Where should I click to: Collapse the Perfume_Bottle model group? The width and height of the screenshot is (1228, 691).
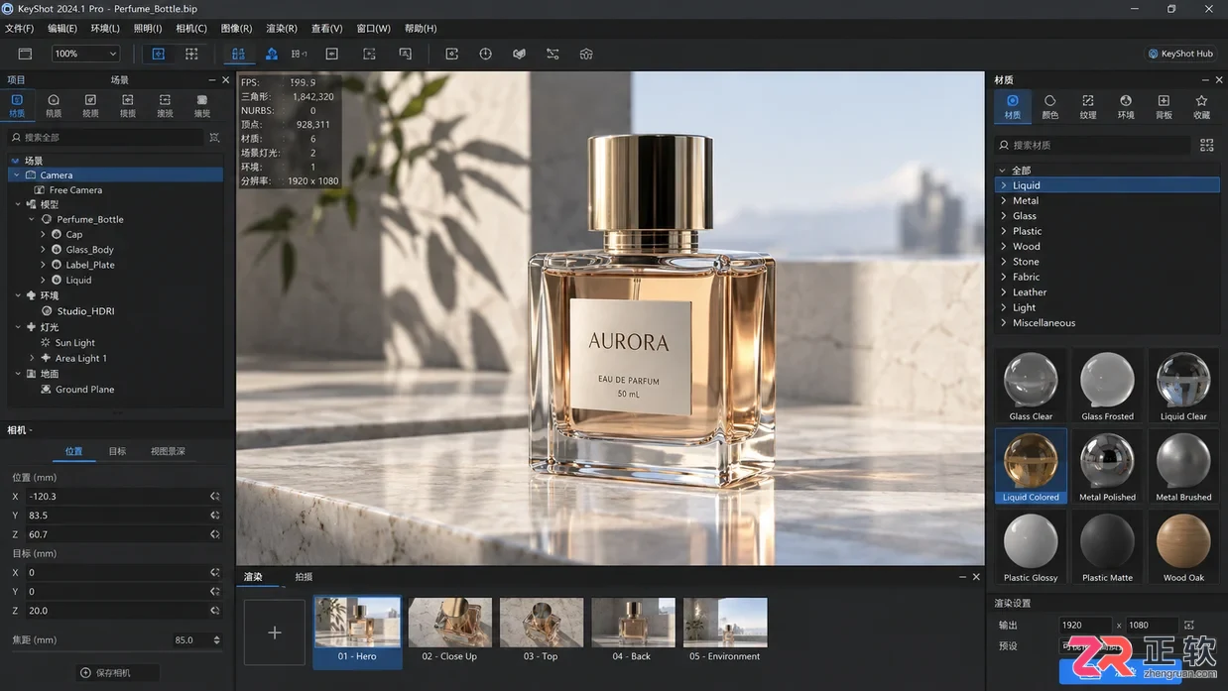31,219
